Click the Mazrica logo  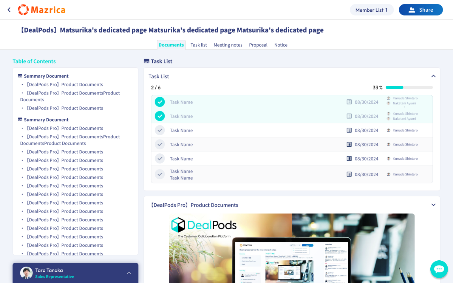(x=42, y=10)
